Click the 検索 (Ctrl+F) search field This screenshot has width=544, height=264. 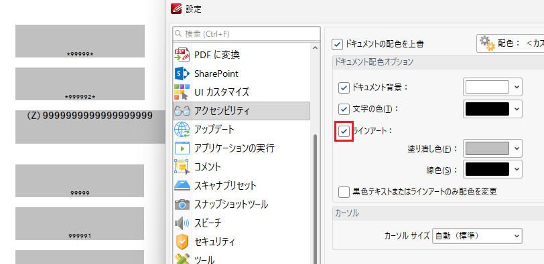pyautogui.click(x=247, y=34)
